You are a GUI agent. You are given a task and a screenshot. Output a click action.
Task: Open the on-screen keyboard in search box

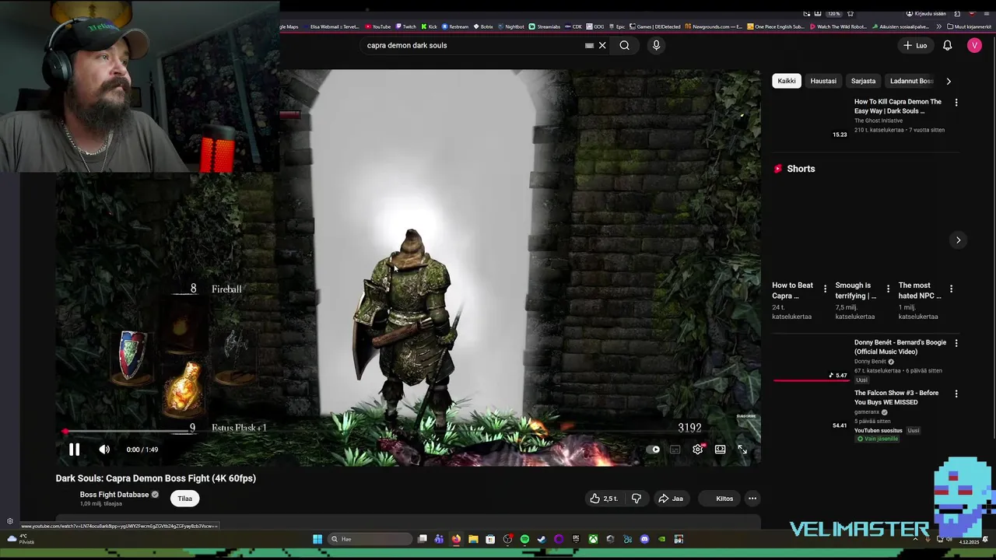click(x=589, y=45)
